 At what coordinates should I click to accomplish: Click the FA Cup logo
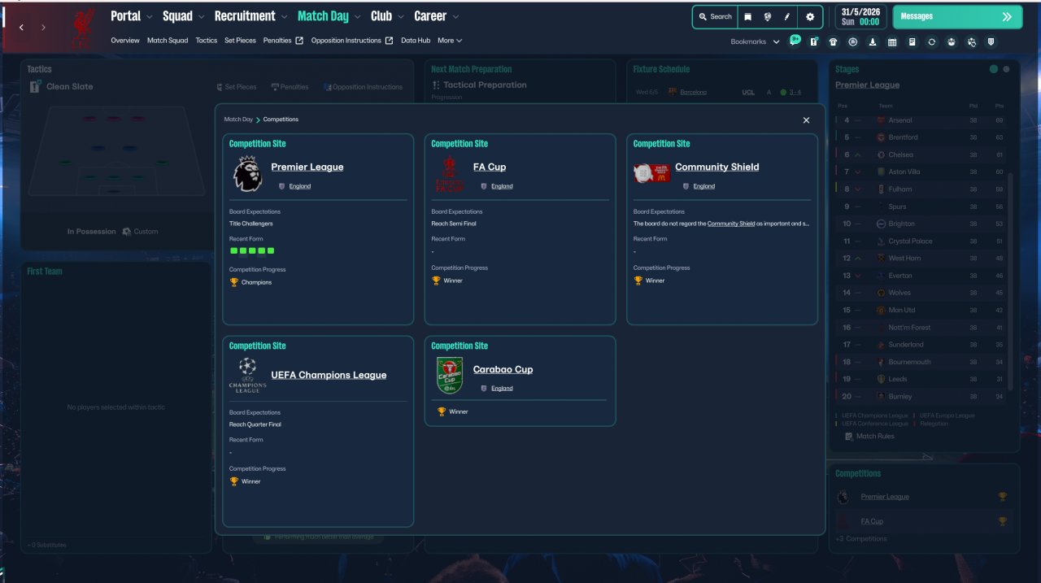448,175
